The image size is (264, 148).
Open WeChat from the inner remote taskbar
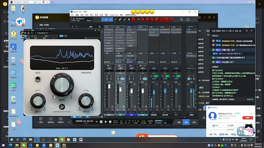(x=62, y=139)
